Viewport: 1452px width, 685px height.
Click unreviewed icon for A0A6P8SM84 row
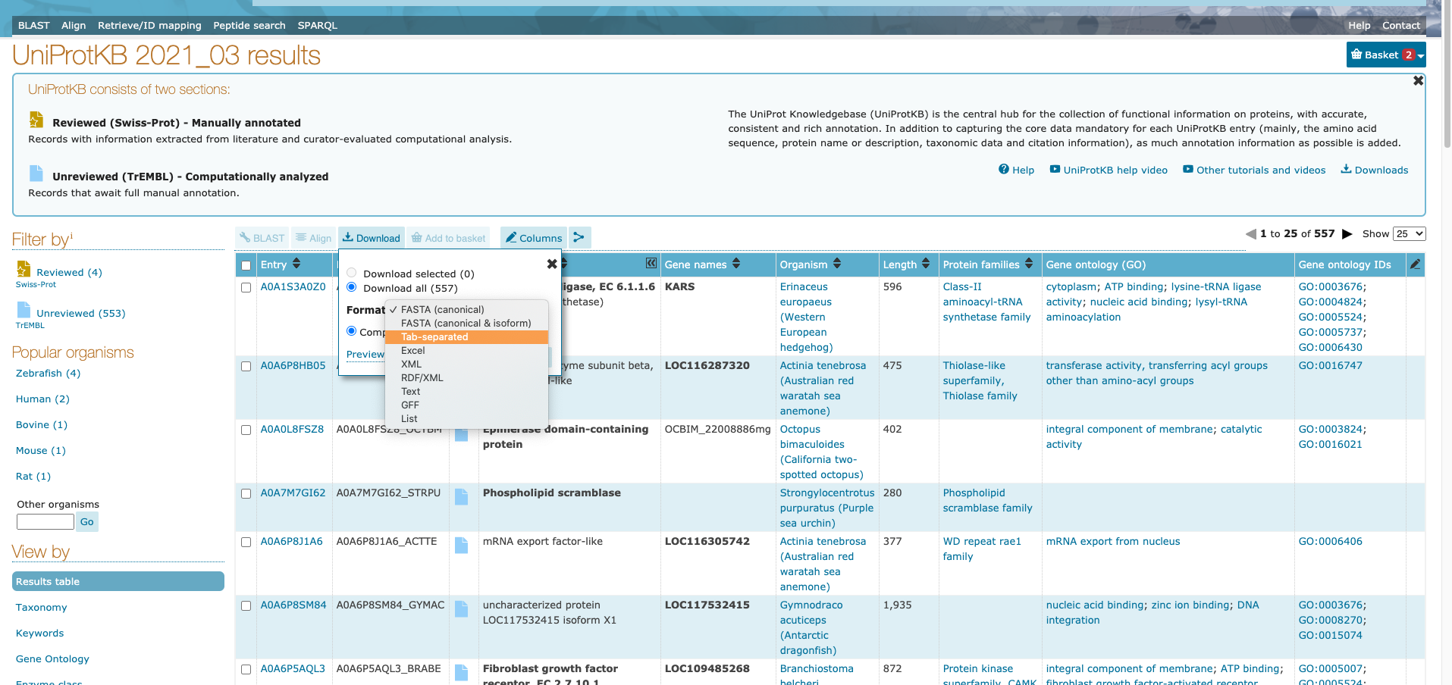click(461, 608)
